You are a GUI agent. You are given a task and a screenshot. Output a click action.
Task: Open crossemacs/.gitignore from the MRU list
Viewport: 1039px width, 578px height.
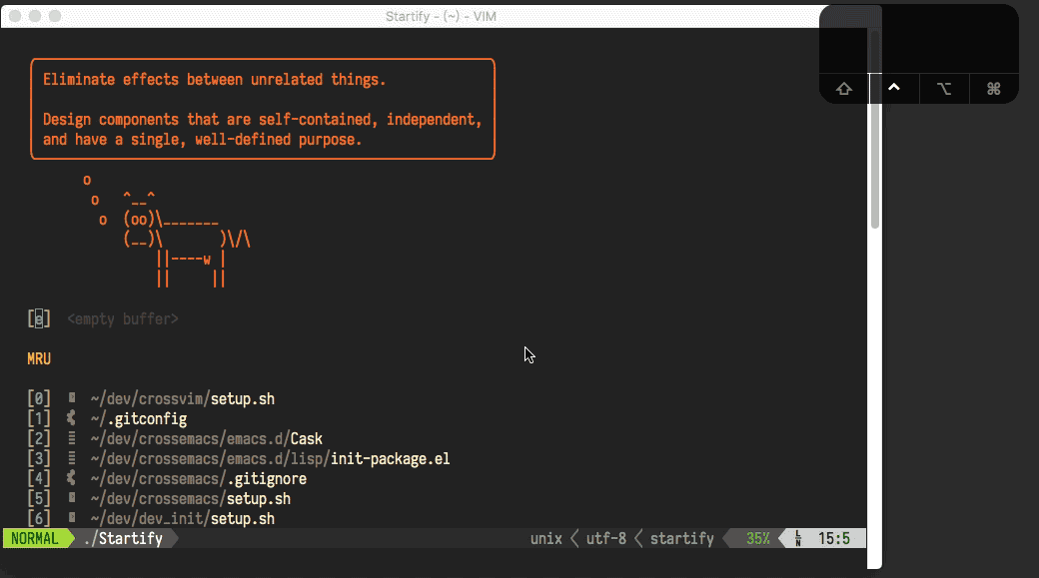(198, 479)
